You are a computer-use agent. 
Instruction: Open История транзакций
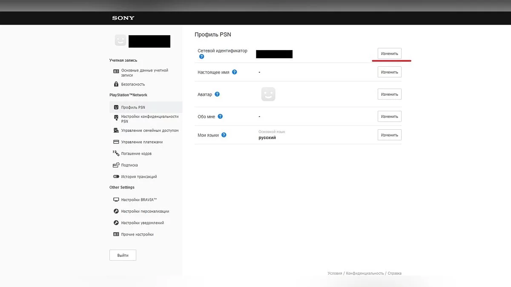point(139,176)
